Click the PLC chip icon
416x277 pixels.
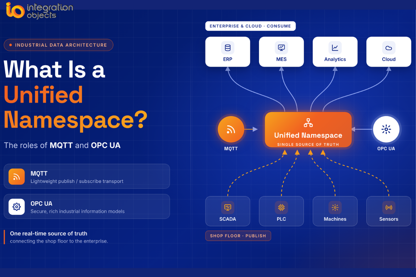tap(281, 207)
